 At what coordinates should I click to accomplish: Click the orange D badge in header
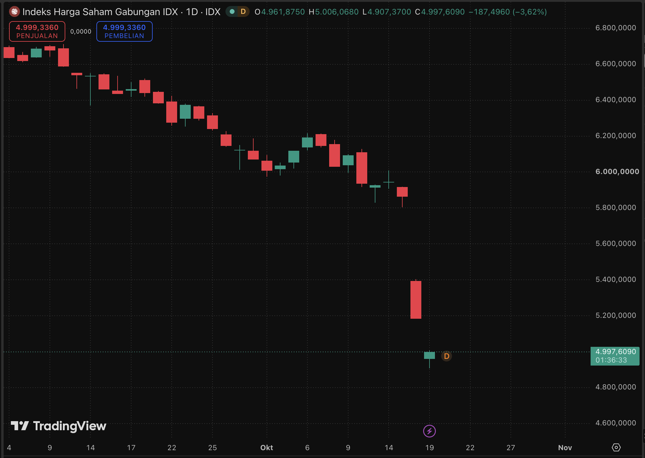[243, 12]
